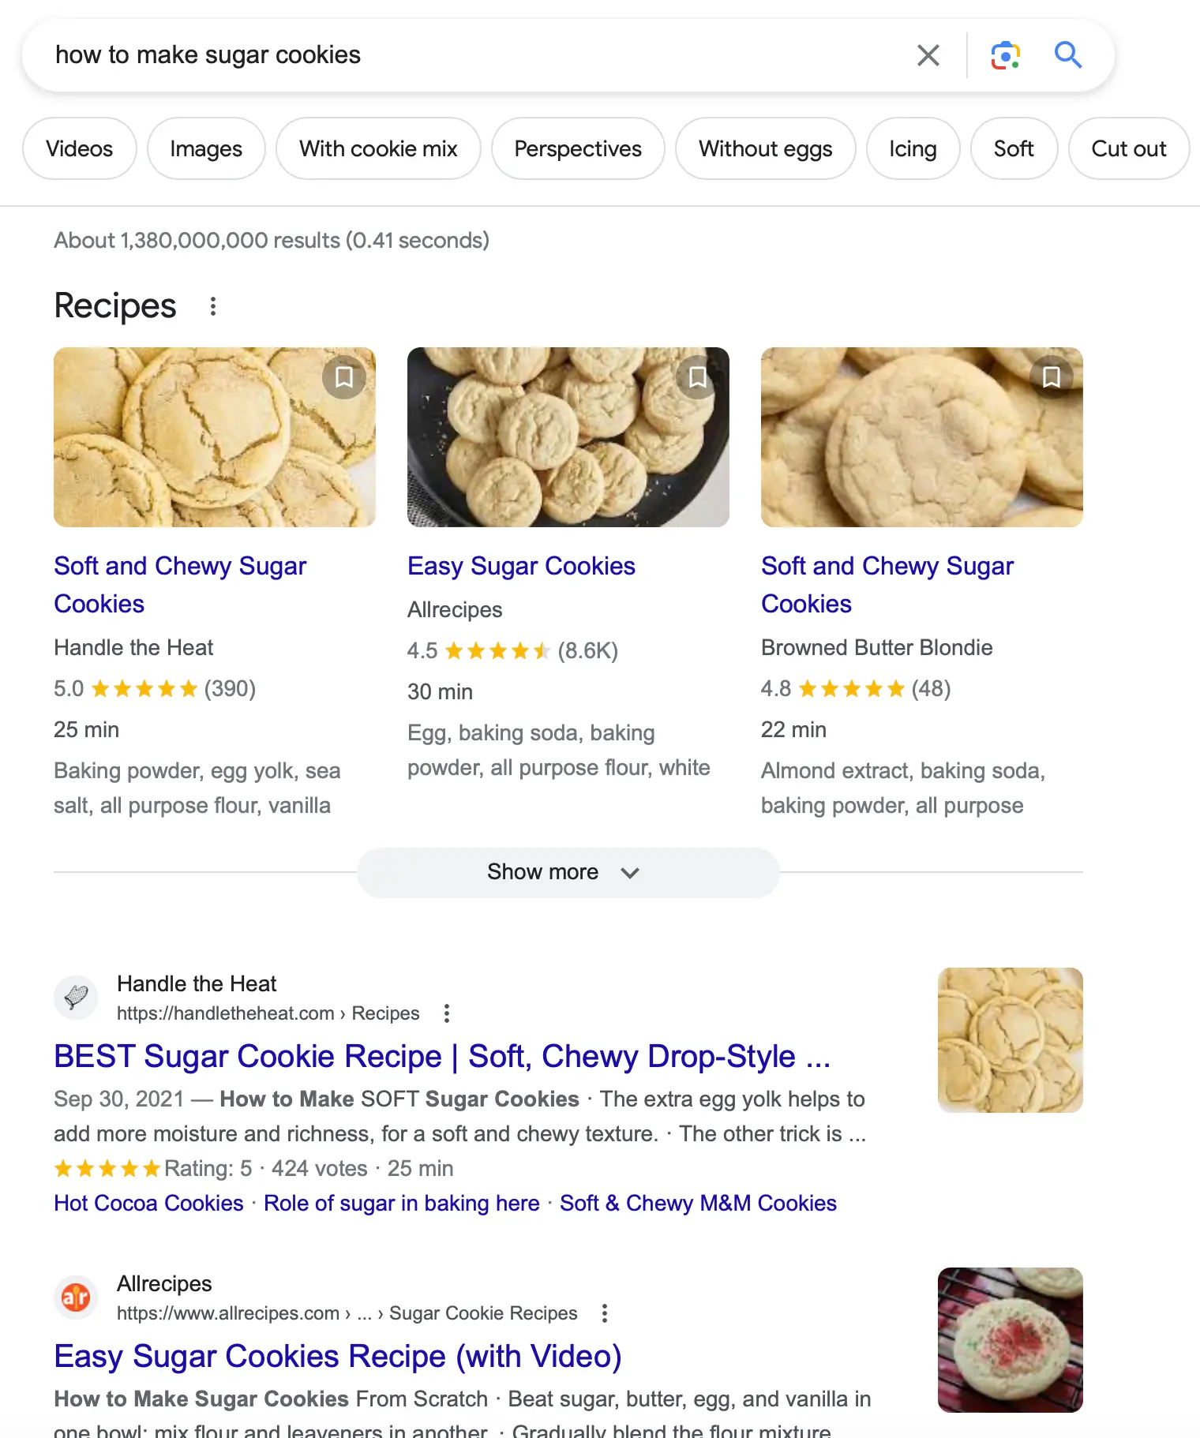Bookmark the Browned Butter Blondie recipe card

click(1052, 377)
